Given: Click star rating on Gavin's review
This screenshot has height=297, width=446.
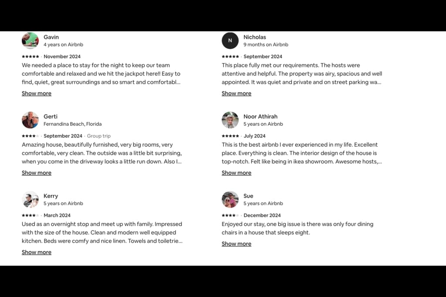Looking at the screenshot, I should pos(30,57).
